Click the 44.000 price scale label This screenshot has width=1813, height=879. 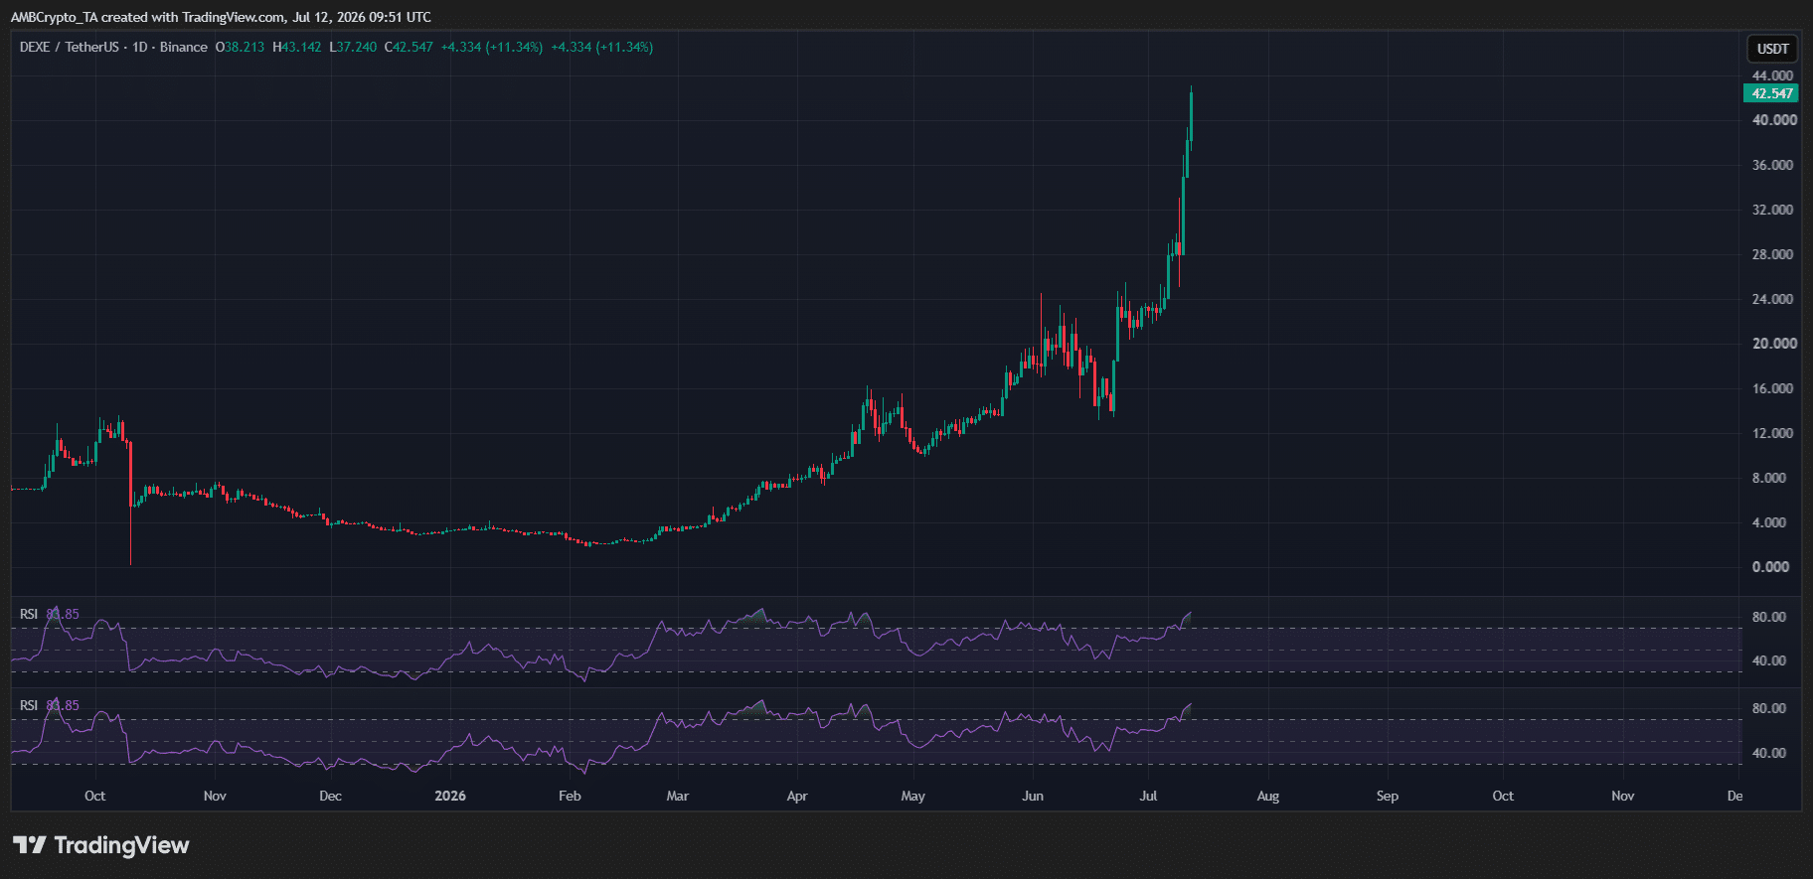click(1772, 75)
